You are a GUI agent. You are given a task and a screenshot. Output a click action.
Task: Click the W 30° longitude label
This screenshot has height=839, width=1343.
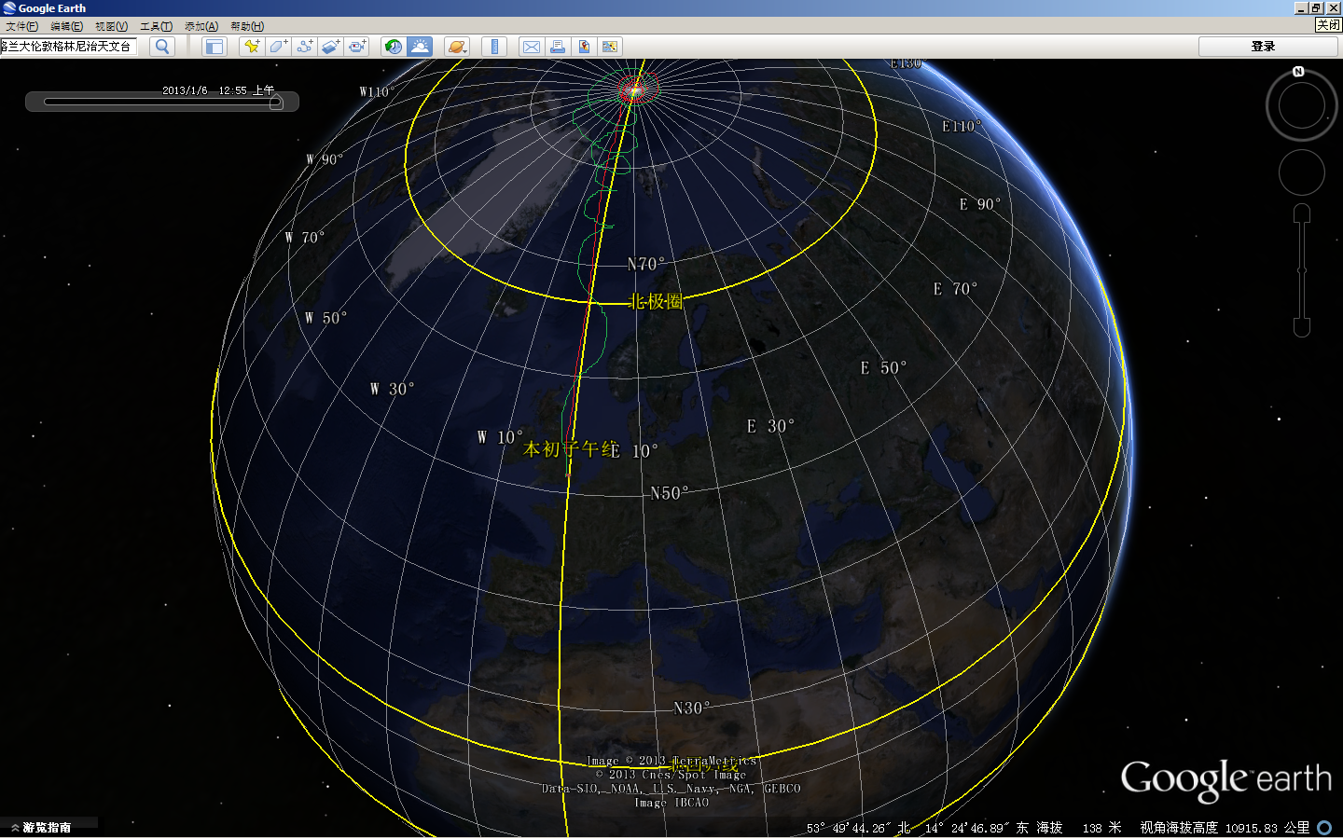392,389
